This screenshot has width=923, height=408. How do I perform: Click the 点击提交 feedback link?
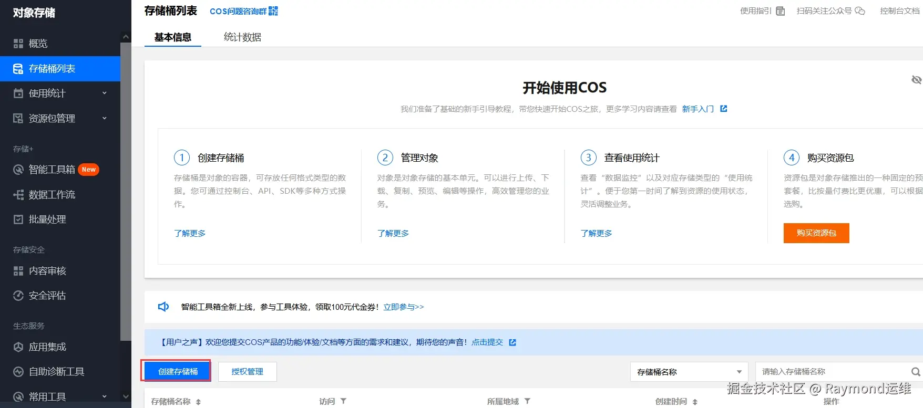487,342
